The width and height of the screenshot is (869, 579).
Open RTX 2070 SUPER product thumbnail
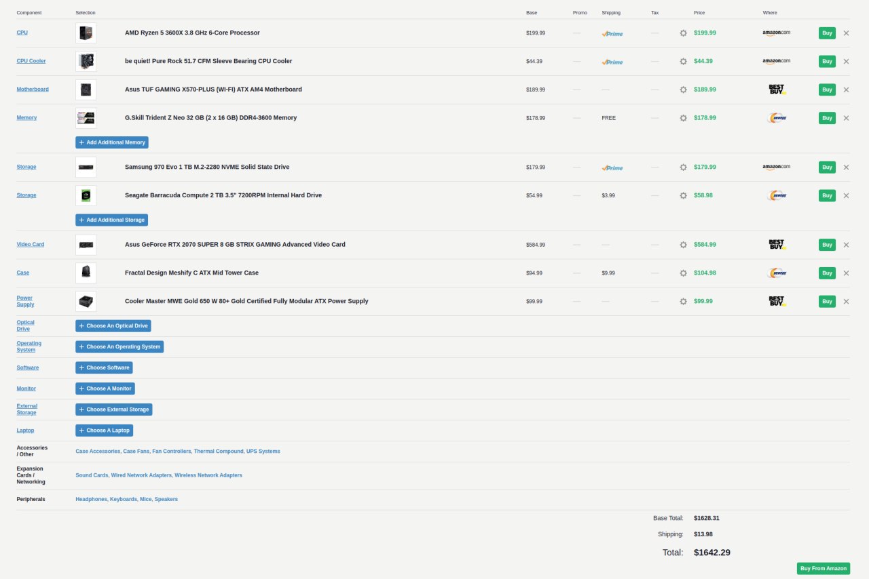coord(86,245)
